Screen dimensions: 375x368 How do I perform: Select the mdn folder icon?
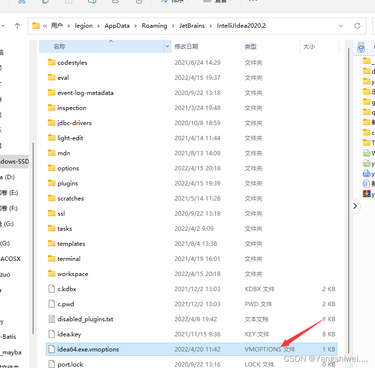pyautogui.click(x=51, y=153)
